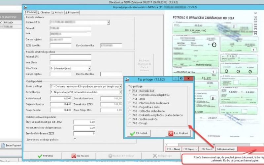Cancel with Esc Prekini in Tip priloge dialog
264x165 pixels.
click(x=178, y=133)
